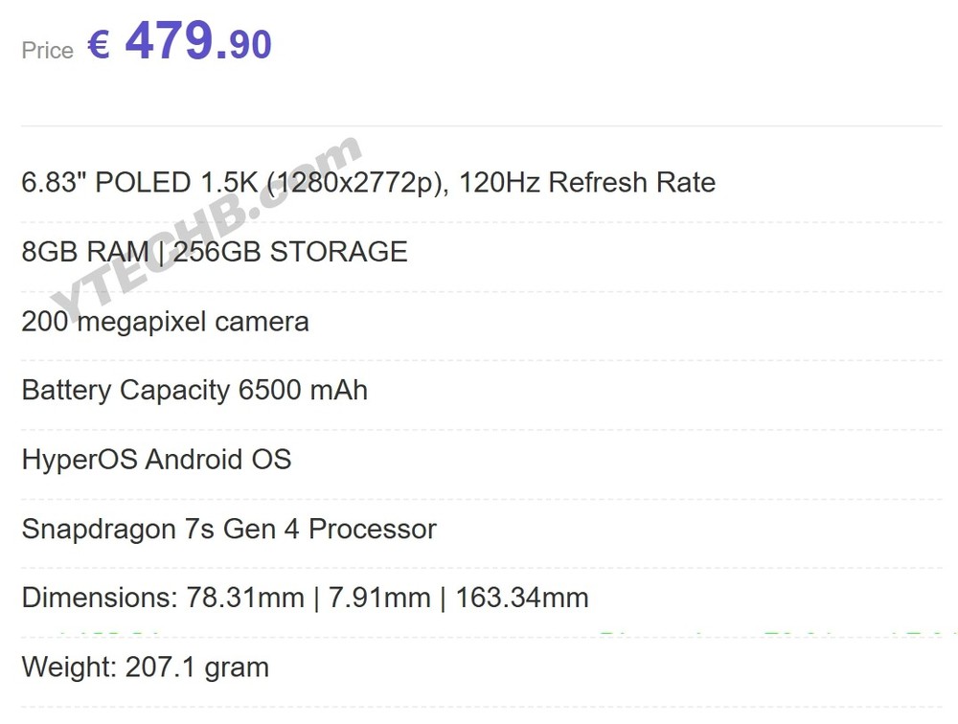The height and width of the screenshot is (724, 958).
Task: Click the HyperOS Android OS row
Action: (x=156, y=460)
